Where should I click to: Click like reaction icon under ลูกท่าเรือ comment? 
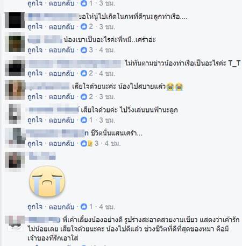(84, 26)
